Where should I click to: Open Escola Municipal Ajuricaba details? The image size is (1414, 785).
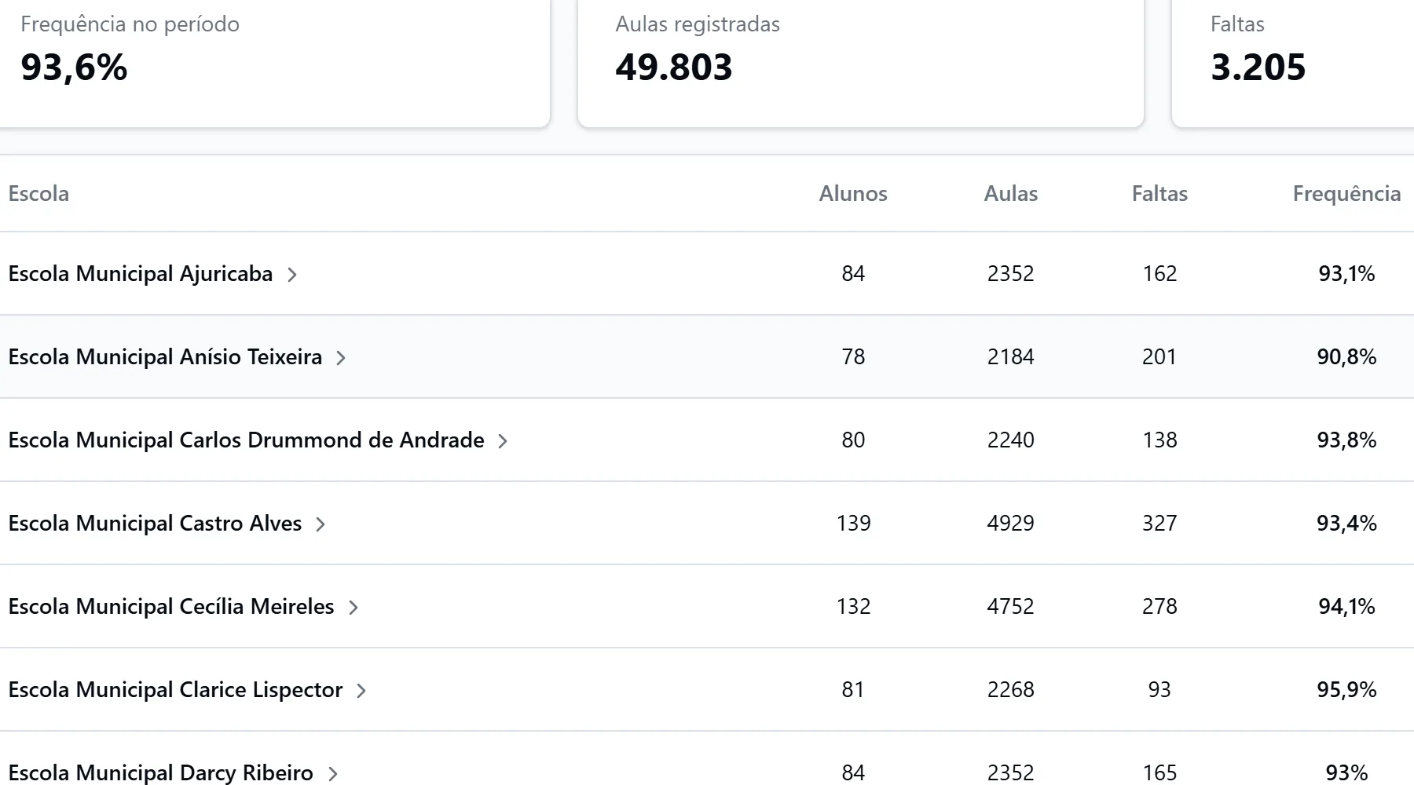pyautogui.click(x=141, y=274)
